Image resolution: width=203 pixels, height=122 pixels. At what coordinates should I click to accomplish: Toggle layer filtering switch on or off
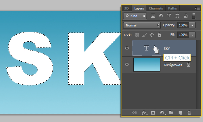tap(194, 16)
